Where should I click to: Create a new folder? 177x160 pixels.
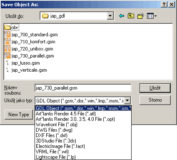coord(141,16)
